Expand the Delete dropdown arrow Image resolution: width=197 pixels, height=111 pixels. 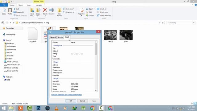click(x=45, y=16)
